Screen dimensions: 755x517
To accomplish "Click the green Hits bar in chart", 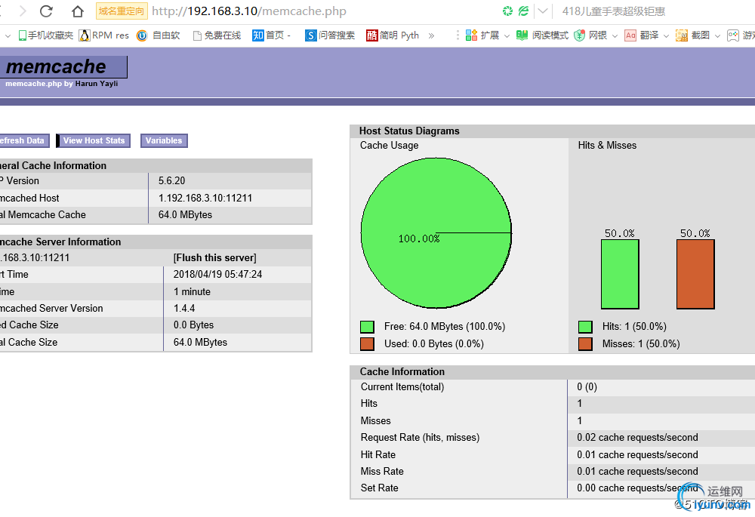I will pos(620,274).
